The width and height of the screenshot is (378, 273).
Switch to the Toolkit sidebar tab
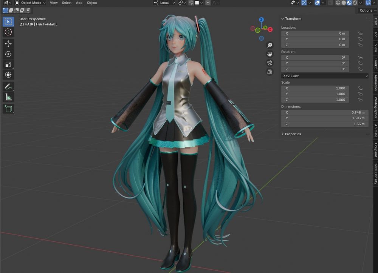tap(376, 63)
